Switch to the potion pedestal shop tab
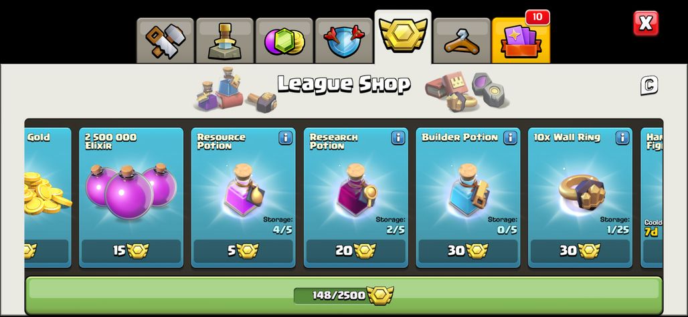This screenshot has height=317, width=688. point(225,41)
